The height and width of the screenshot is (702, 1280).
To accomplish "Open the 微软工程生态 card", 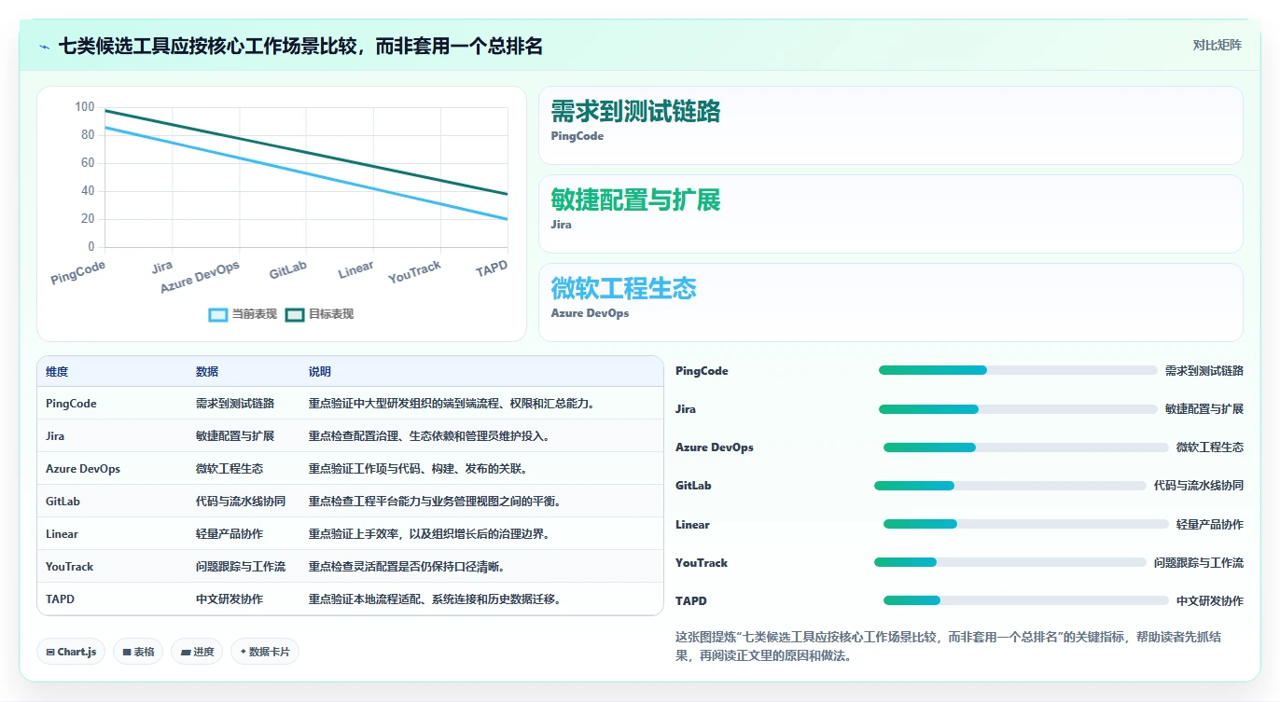I will coord(891,302).
